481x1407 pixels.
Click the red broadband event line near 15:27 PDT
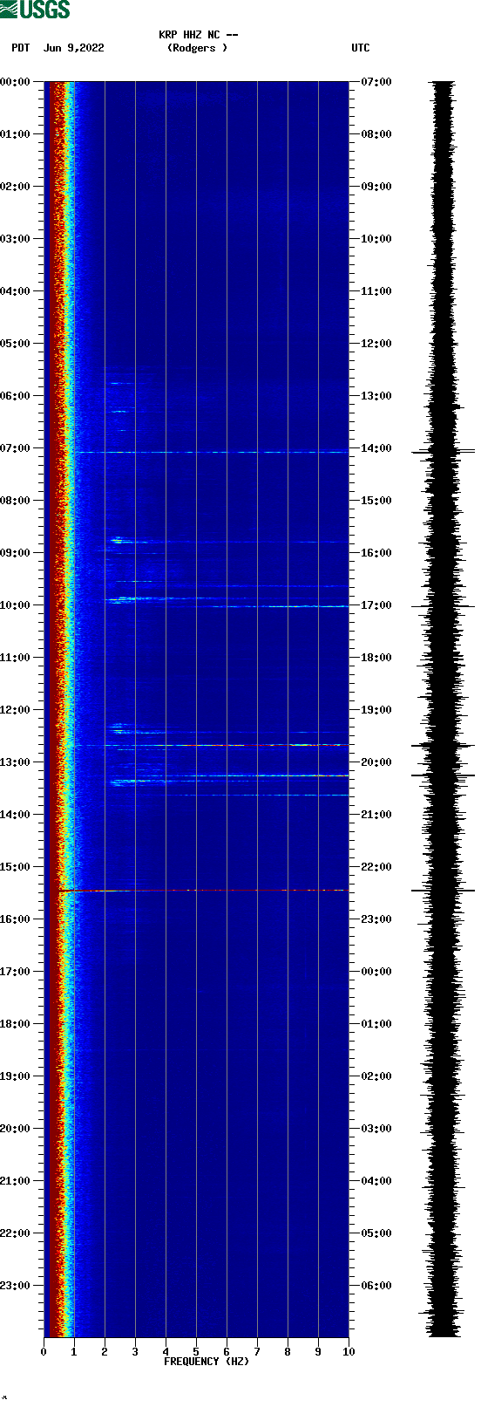coord(203,891)
